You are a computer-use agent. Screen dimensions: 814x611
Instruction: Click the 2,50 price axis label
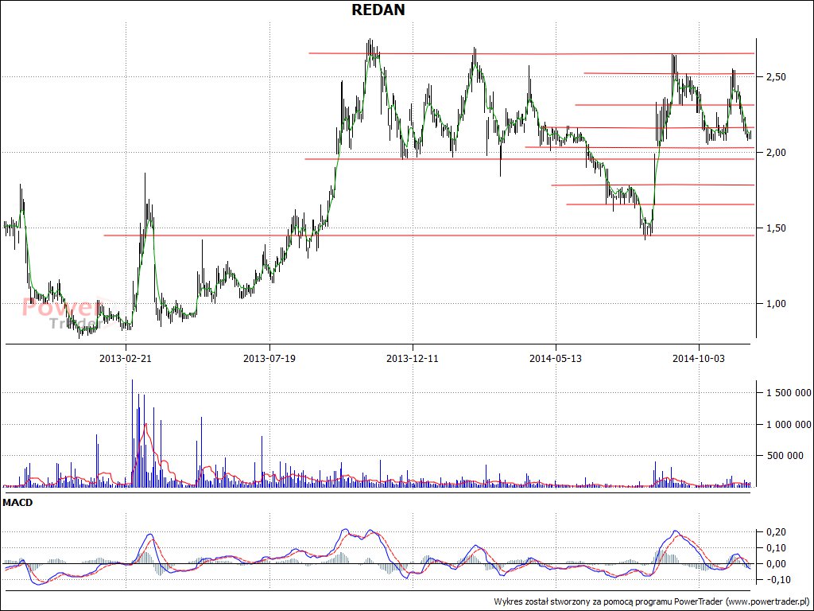[x=776, y=77]
